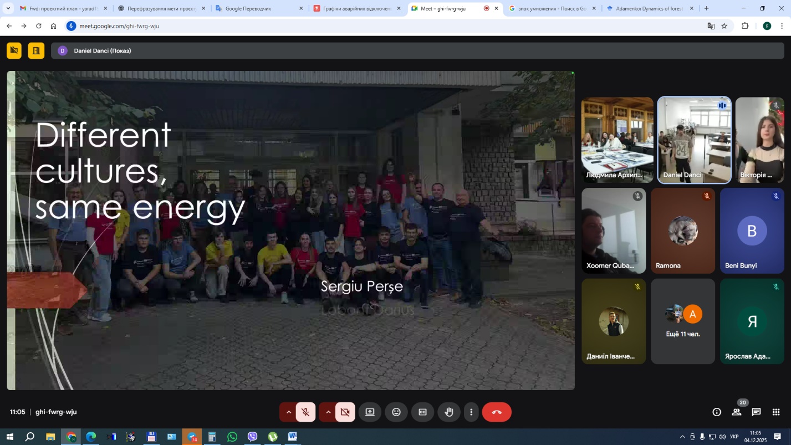Turn on your camera

[345, 412]
